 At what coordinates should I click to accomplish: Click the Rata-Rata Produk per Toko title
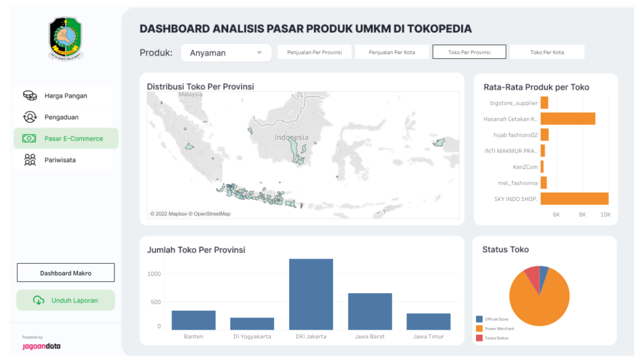[x=536, y=87]
